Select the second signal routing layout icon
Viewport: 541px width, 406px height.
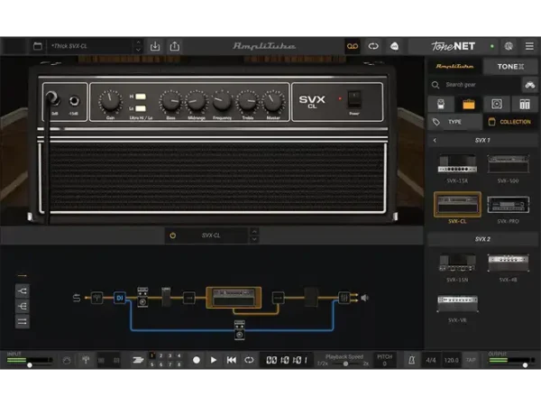(23, 306)
